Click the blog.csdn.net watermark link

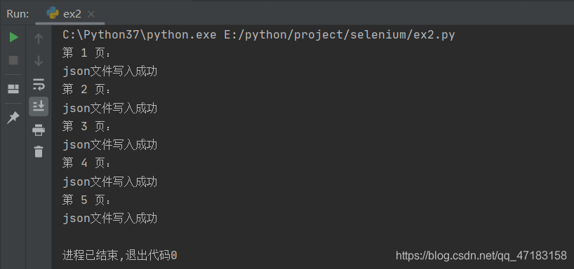(481, 256)
